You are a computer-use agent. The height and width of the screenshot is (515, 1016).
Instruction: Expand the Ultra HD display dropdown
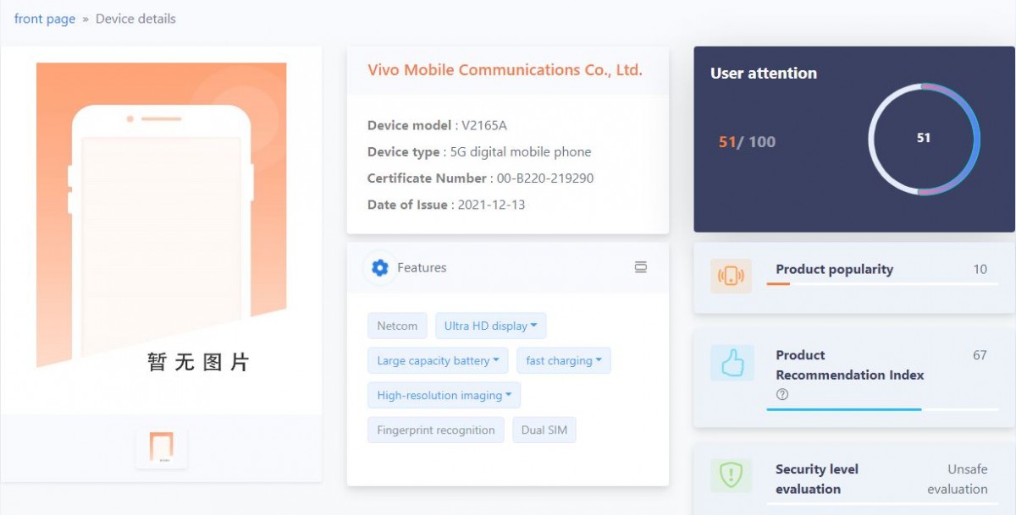tap(490, 326)
